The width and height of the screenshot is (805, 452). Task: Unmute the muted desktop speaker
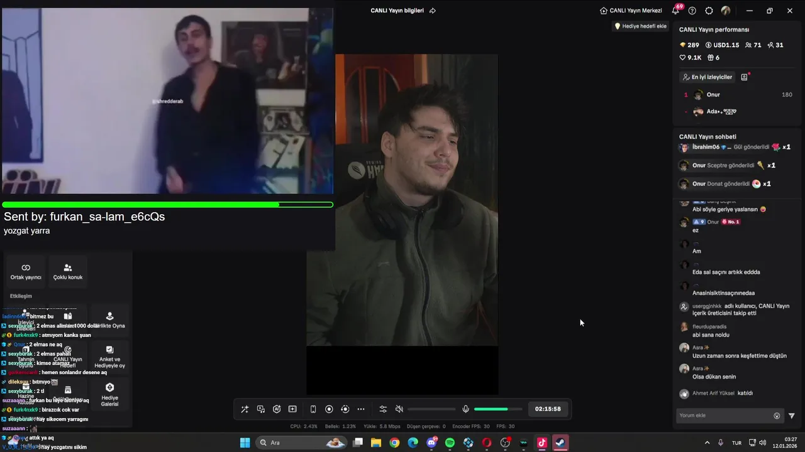399,409
